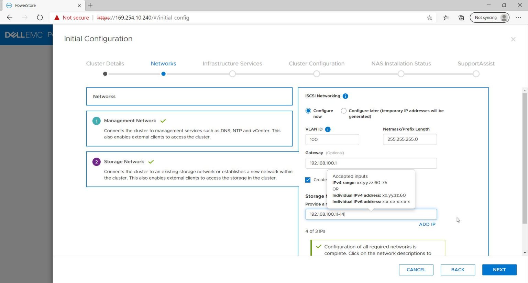Open browser Collections icon
This screenshot has width=528, height=283.
(461, 18)
